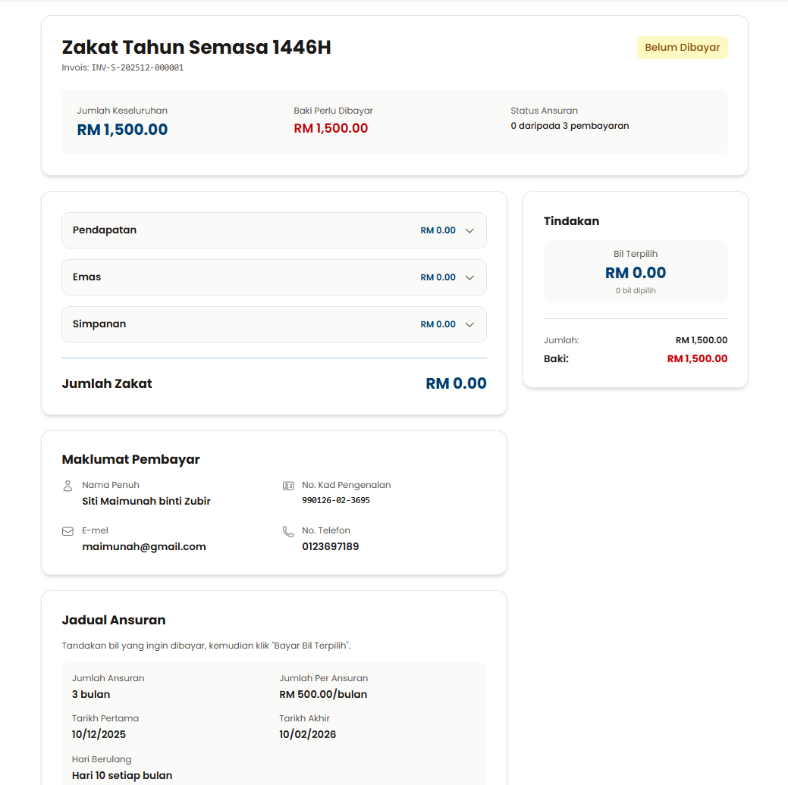
Task: Expand the Emas section chevron
Action: pyautogui.click(x=469, y=277)
